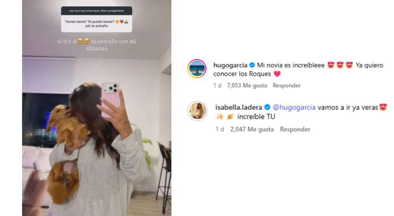The width and height of the screenshot is (394, 216).
Task: Click hugogarcia's blue verified badge
Action: click(252, 65)
